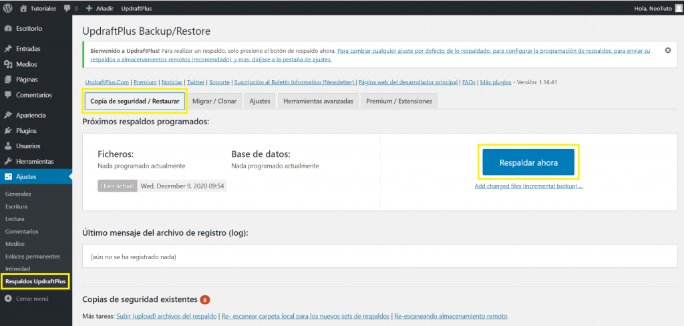The image size is (684, 326).
Task: Open Respaldos UpdraftPlus submenu
Action: (x=35, y=281)
